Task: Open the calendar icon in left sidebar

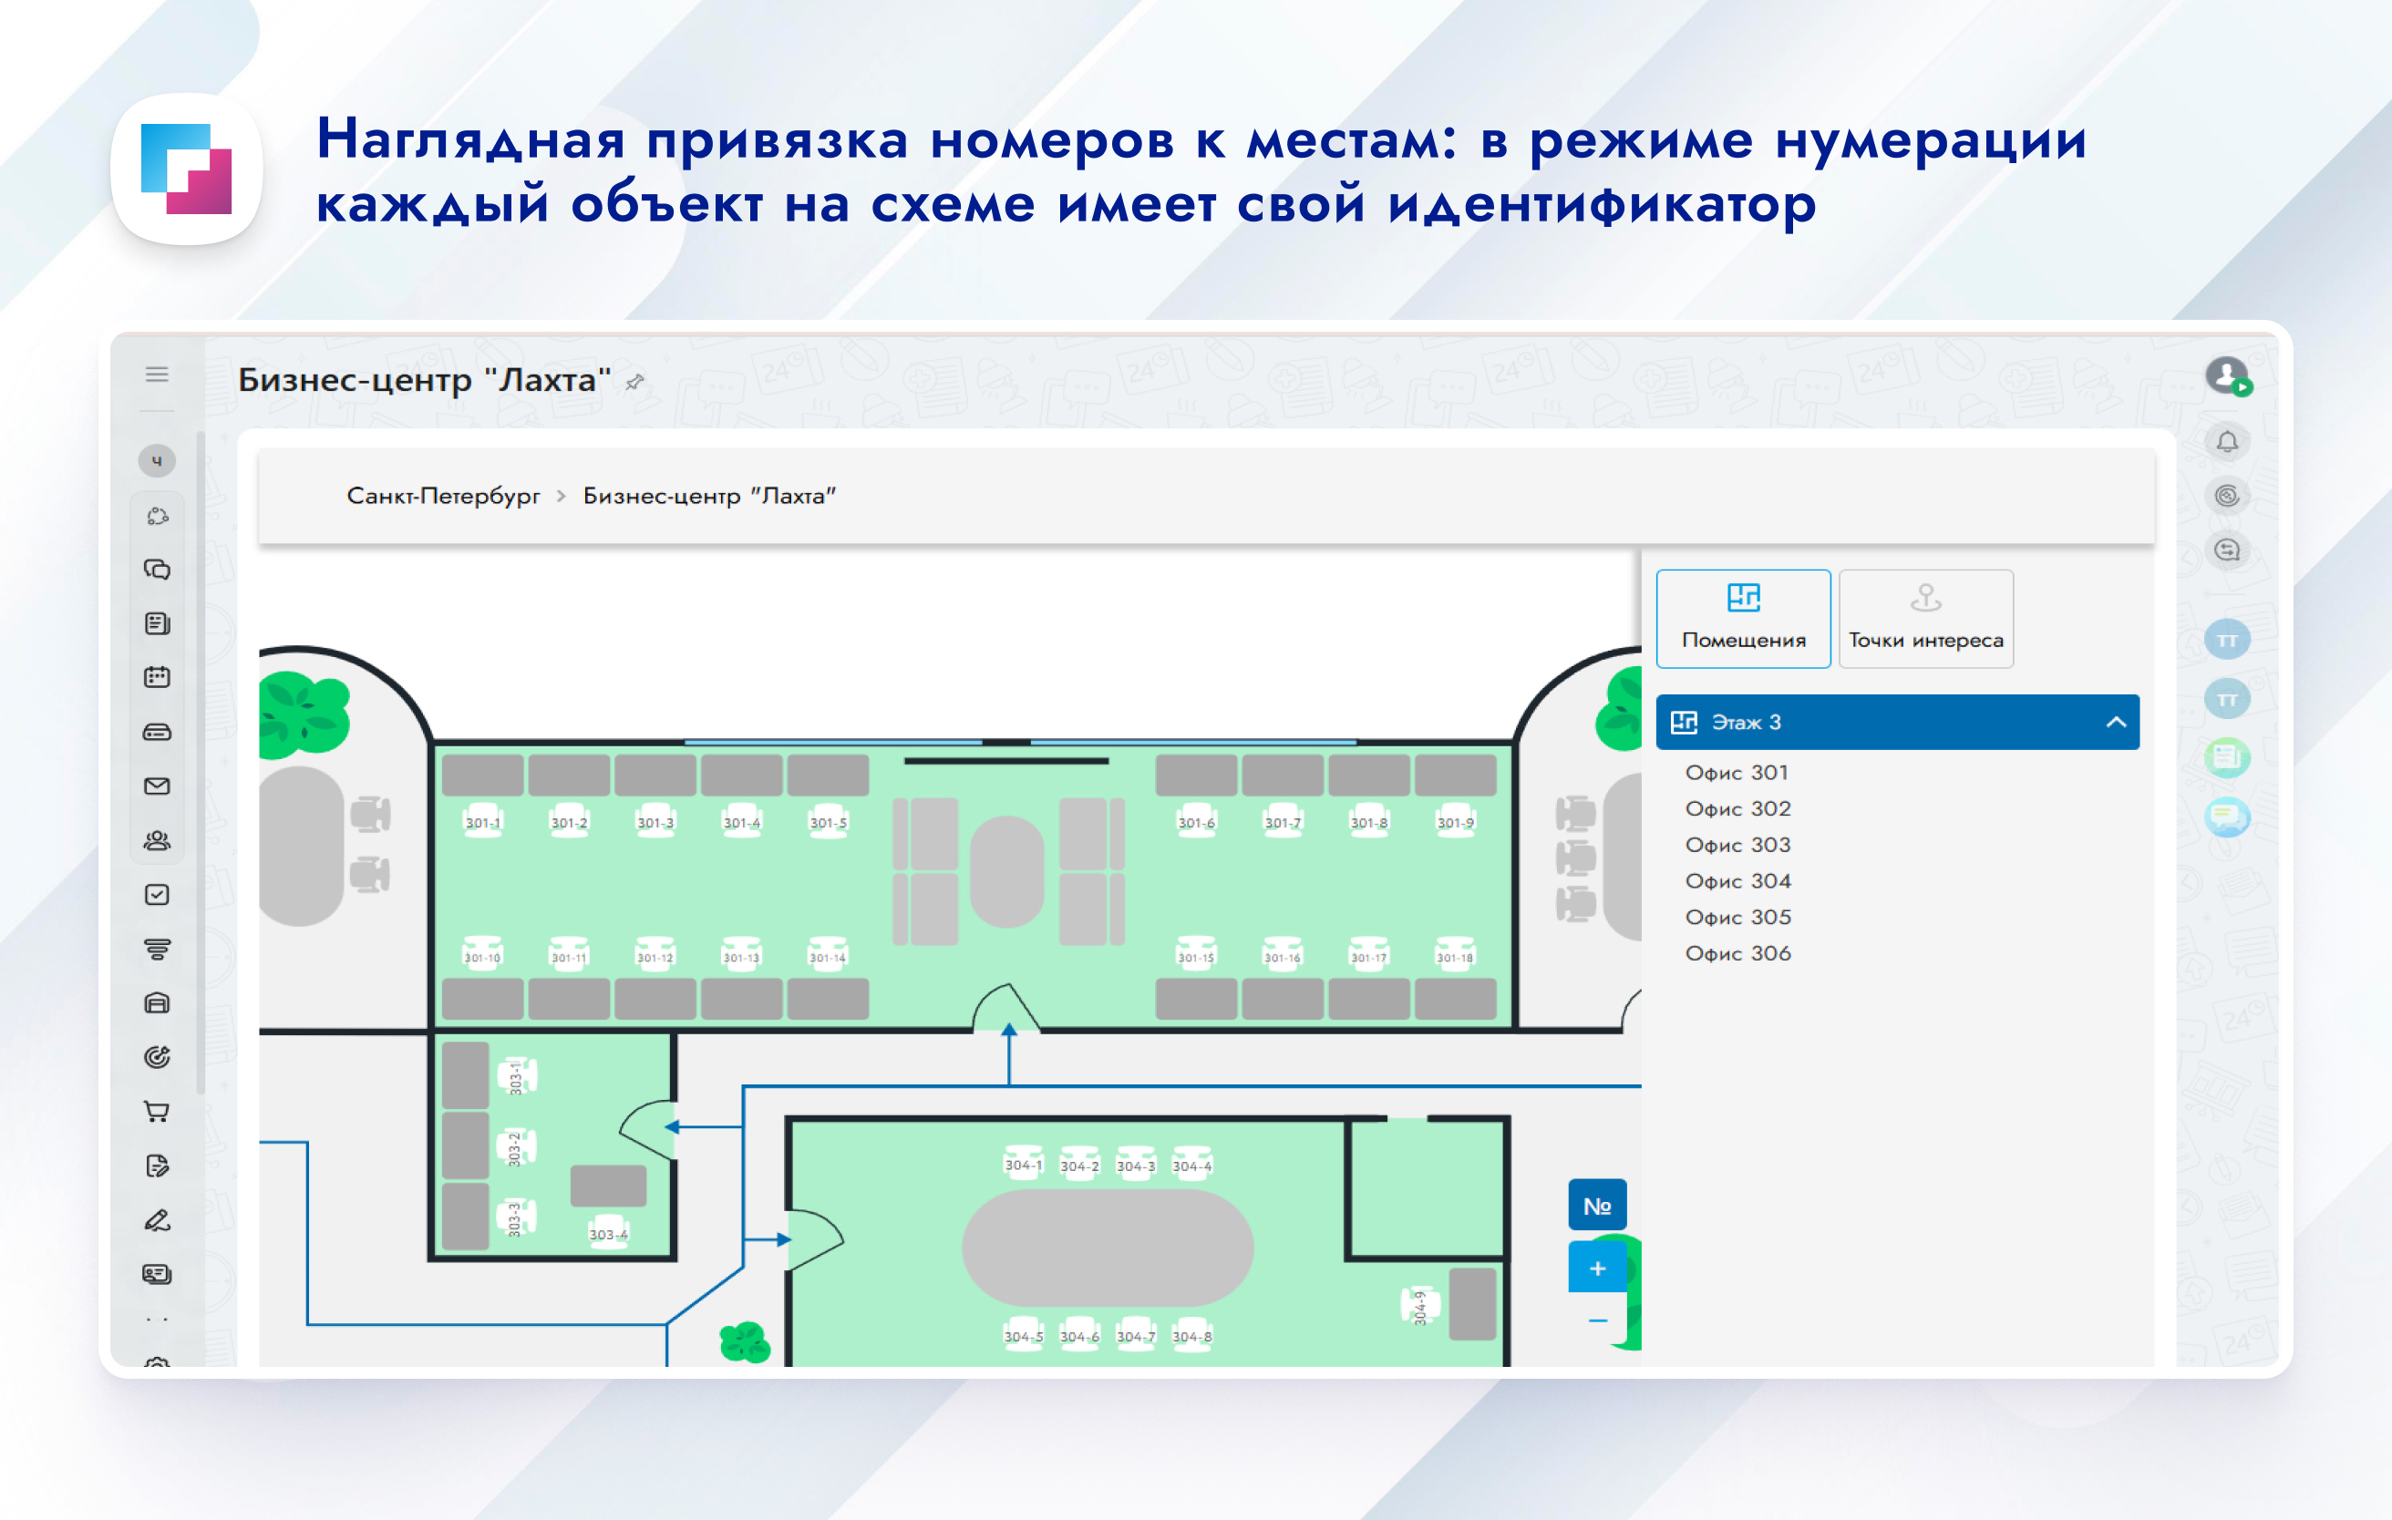Action: [x=157, y=677]
